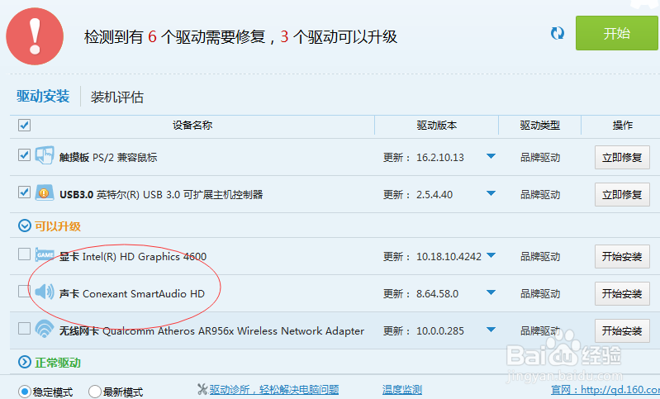Click 开始安装 for the Qualcomm Atheros adapter
The image size is (660, 399).
click(622, 330)
